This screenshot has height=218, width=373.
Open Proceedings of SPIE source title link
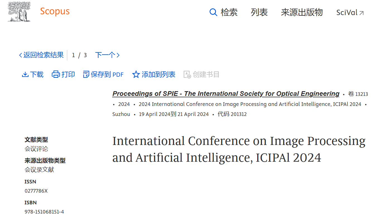click(x=226, y=94)
